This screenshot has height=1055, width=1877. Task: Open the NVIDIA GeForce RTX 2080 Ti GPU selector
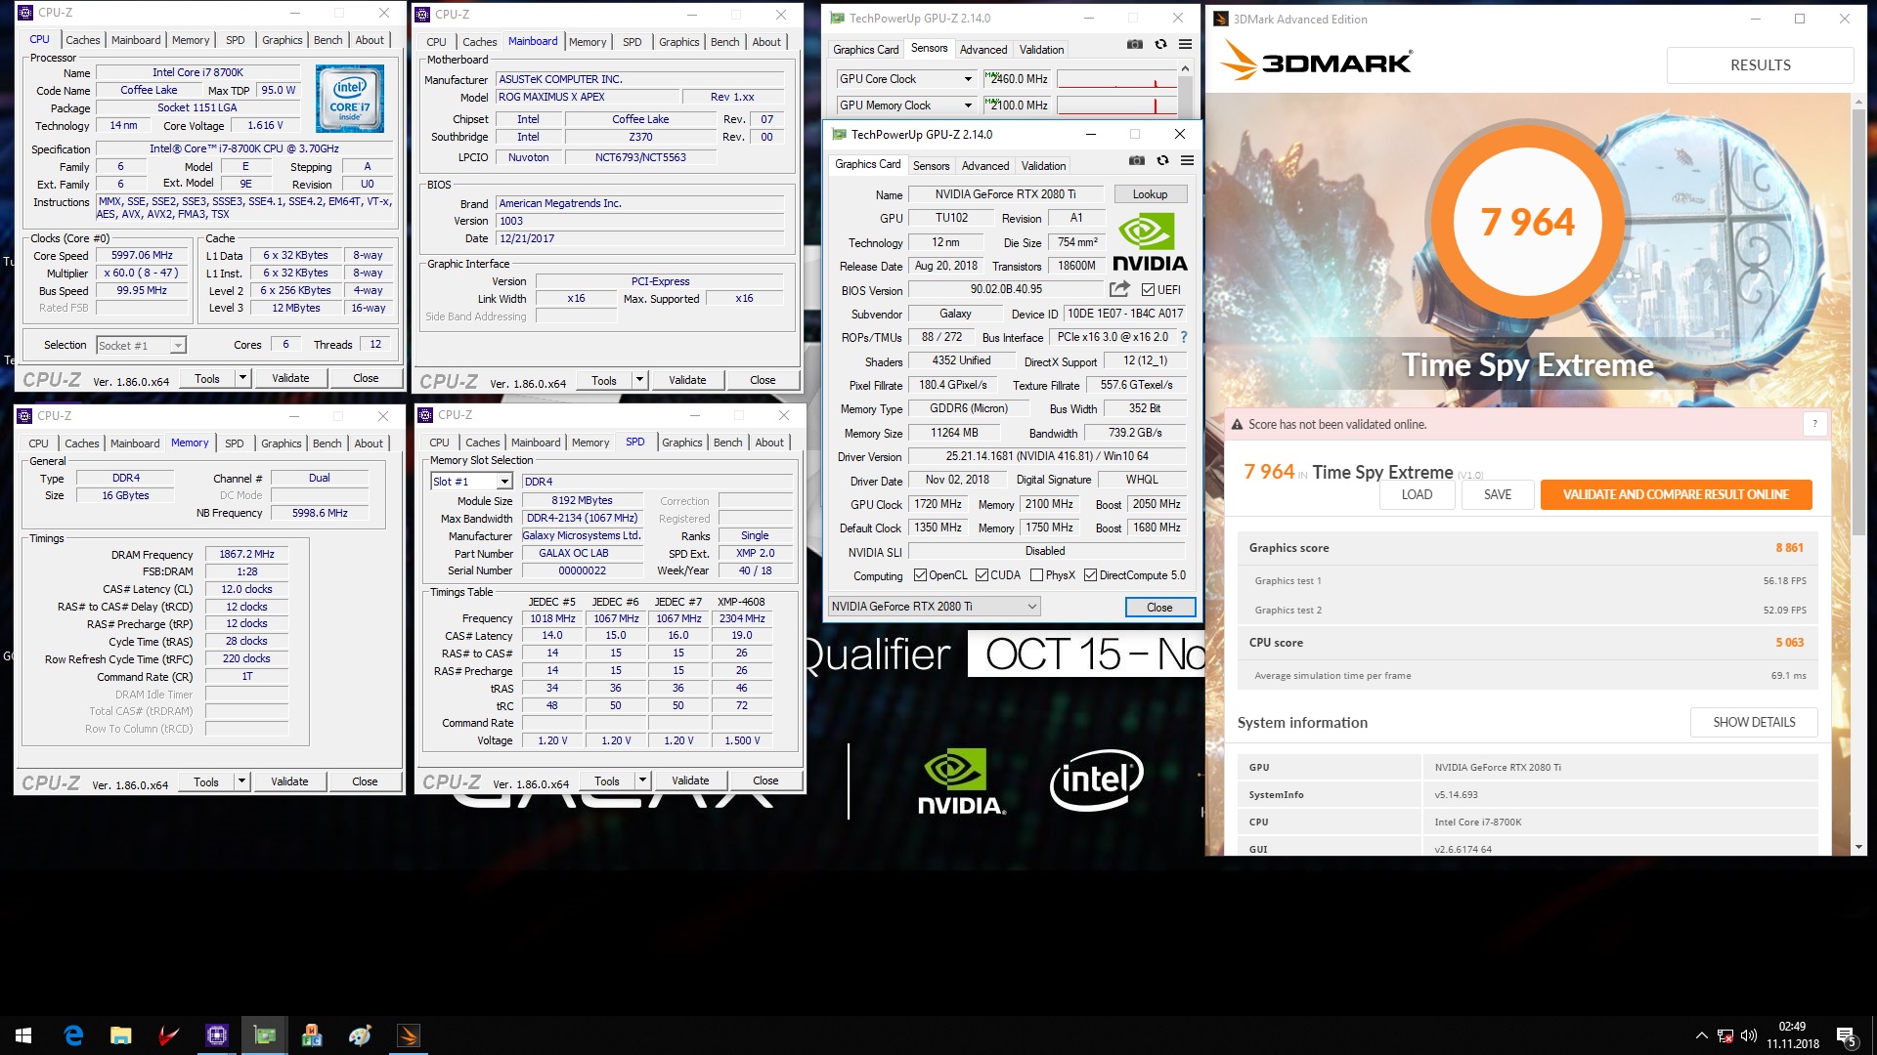[934, 607]
